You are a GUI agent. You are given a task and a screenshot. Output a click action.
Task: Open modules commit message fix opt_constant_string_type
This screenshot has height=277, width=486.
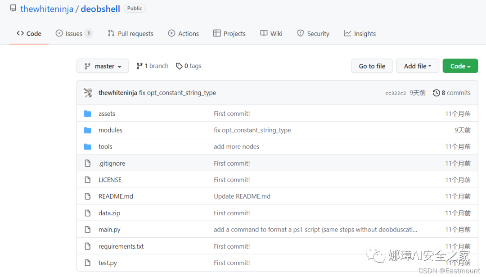[x=252, y=130]
